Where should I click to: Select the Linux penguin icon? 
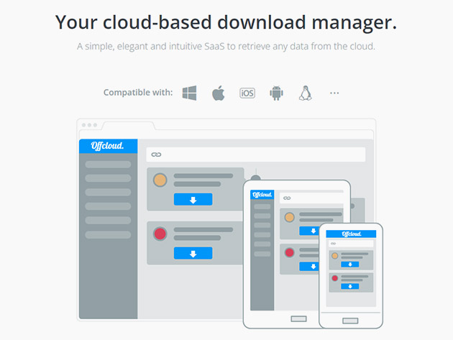[305, 93]
